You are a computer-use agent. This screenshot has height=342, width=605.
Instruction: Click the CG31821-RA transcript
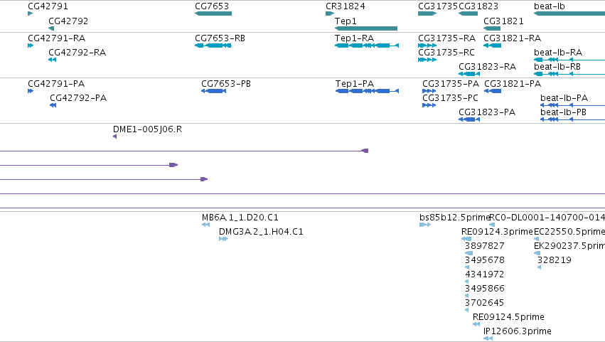click(x=493, y=46)
